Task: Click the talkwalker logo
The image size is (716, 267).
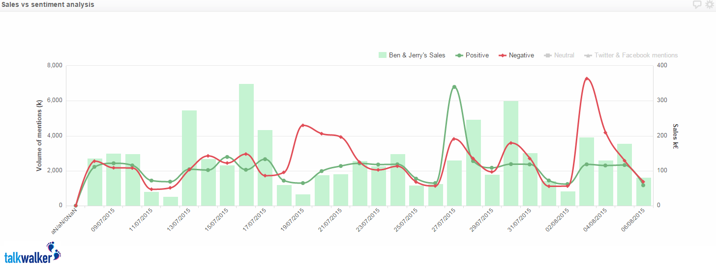Action: [32, 253]
